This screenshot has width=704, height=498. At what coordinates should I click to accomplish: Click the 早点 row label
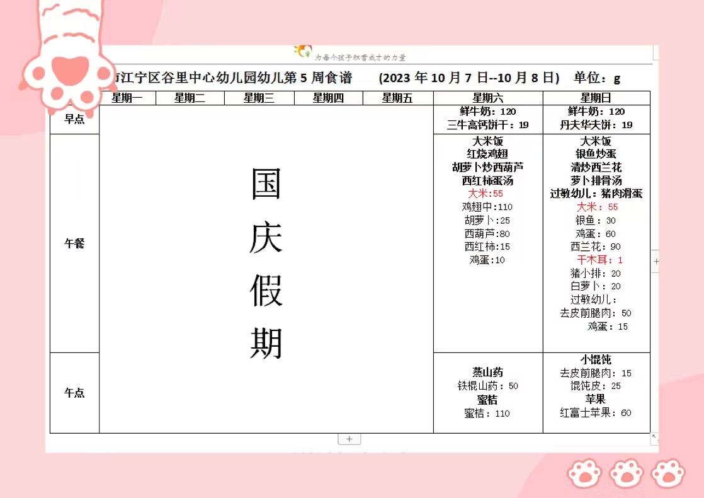coord(74,119)
